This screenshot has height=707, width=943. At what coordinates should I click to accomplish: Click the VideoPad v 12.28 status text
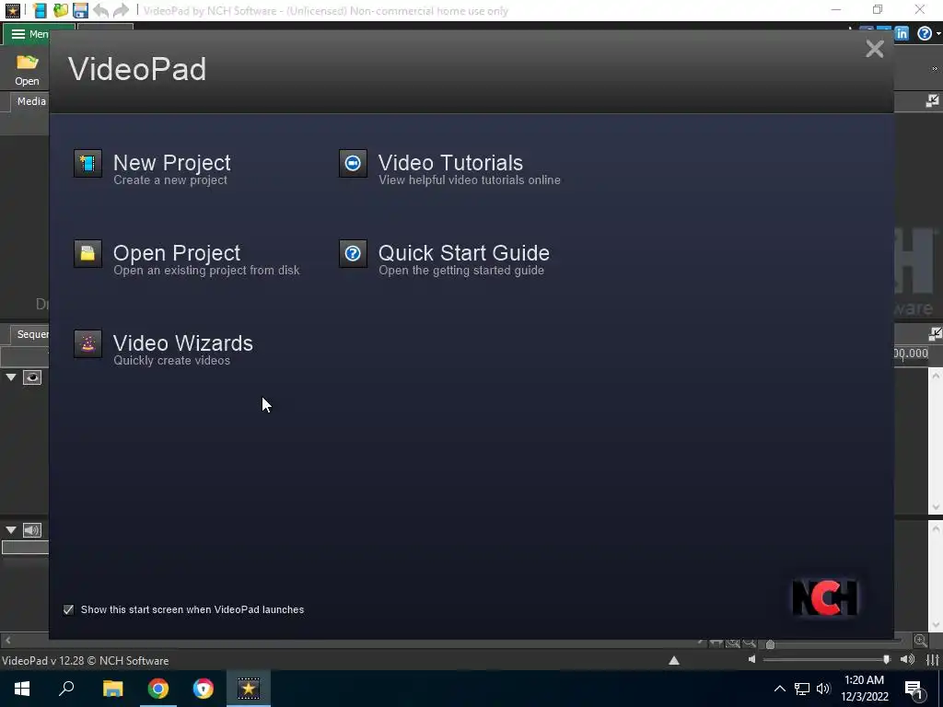pos(85,661)
